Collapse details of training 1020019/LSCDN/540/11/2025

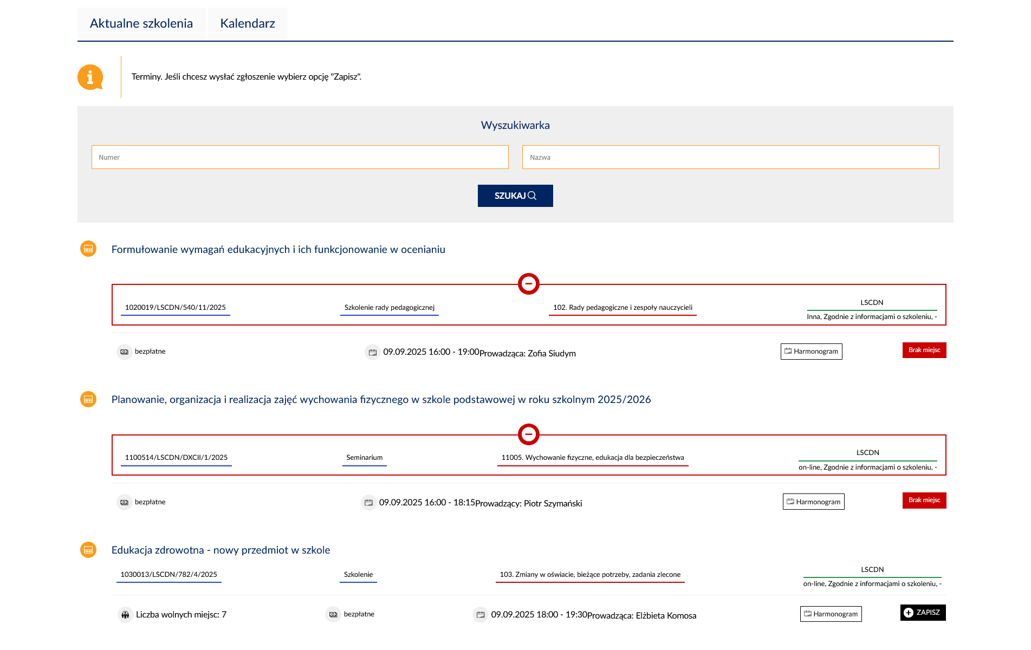point(528,284)
